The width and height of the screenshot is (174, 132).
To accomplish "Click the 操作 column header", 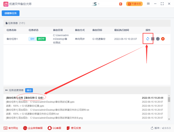I will click(x=148, y=30).
